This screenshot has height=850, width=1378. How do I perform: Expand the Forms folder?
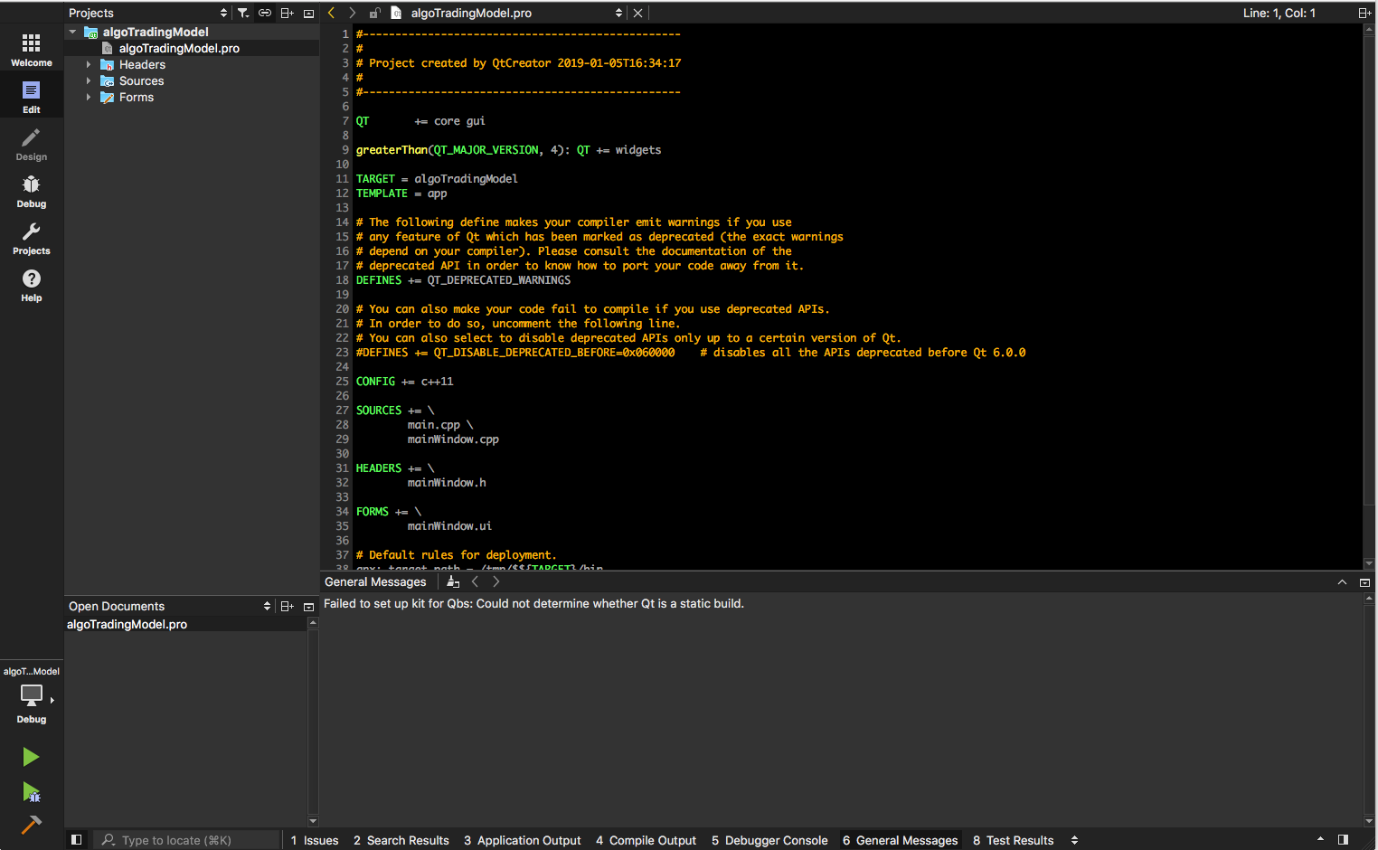(89, 97)
